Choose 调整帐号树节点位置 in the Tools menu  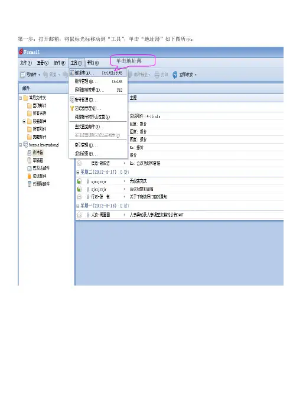[x=98, y=116]
